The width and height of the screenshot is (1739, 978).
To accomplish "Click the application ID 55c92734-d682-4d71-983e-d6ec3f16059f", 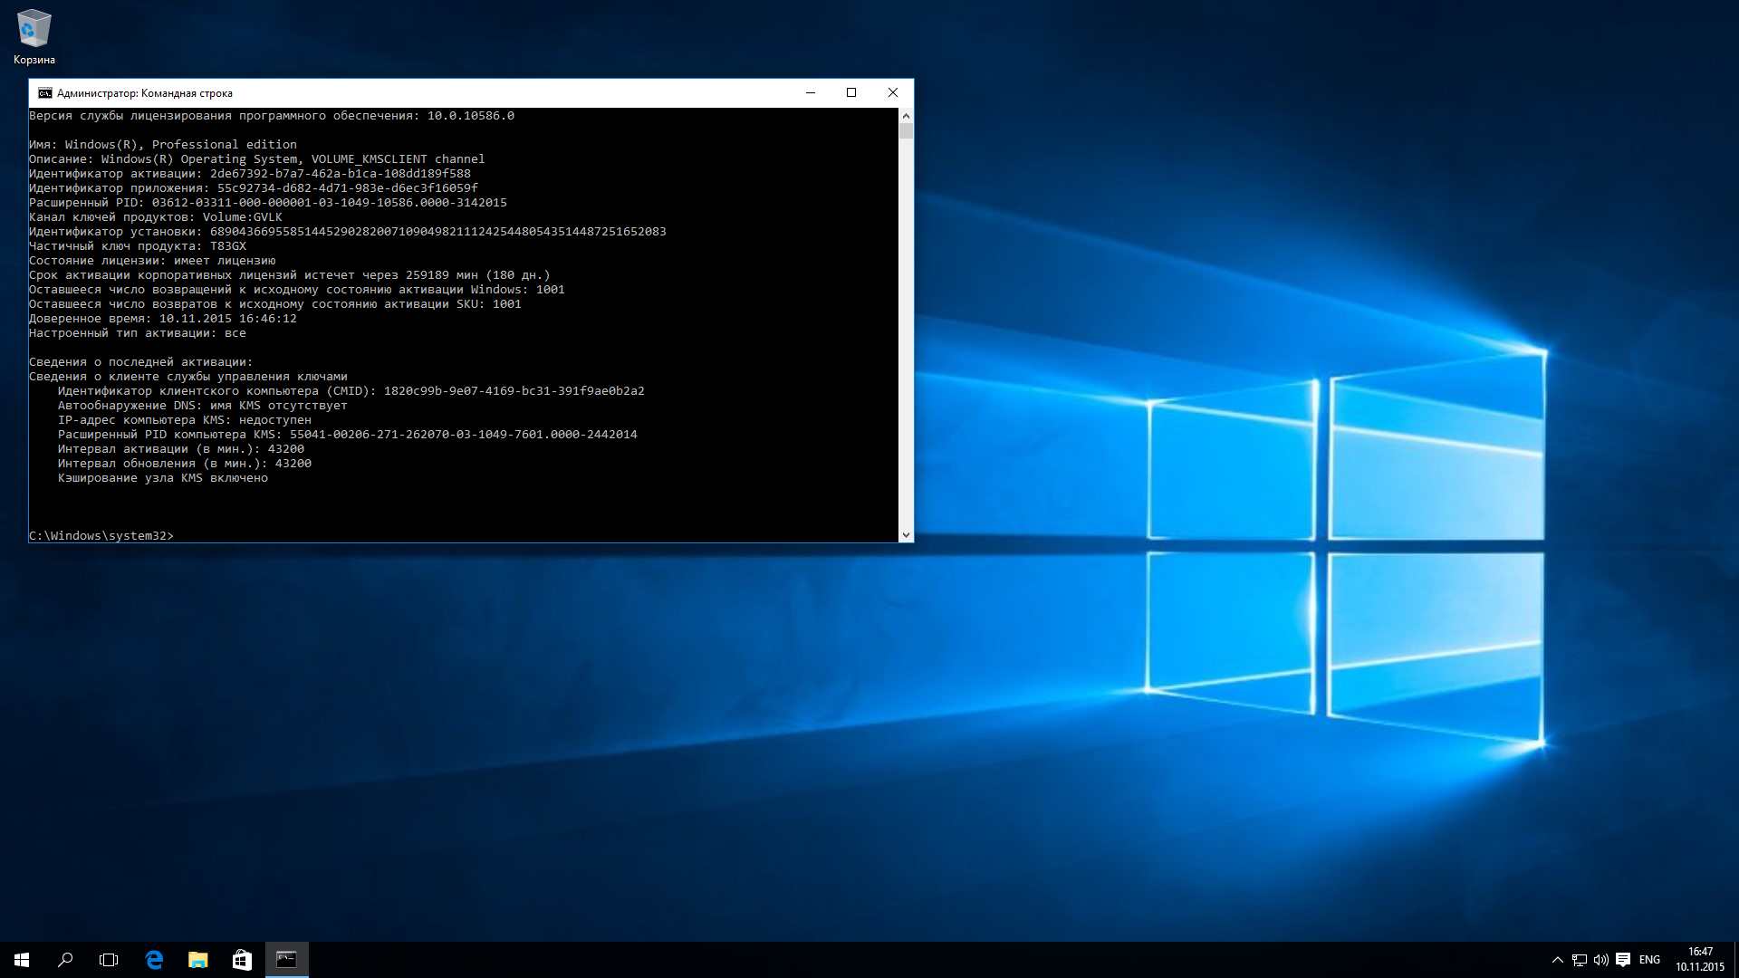I will click(x=348, y=188).
